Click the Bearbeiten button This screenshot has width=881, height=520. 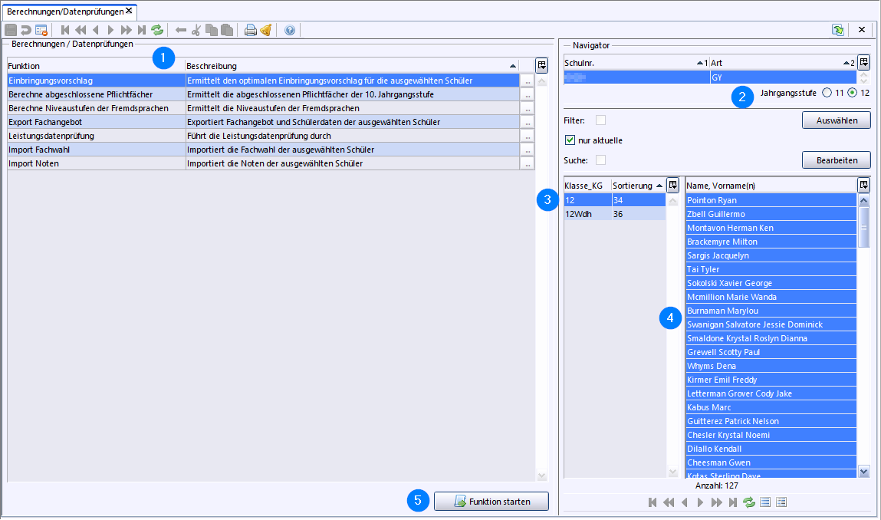point(836,160)
